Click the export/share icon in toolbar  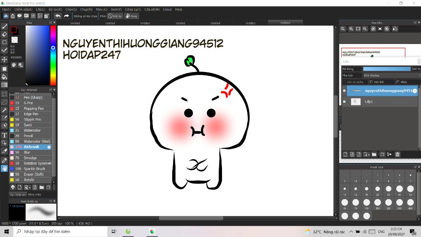click(13, 16)
